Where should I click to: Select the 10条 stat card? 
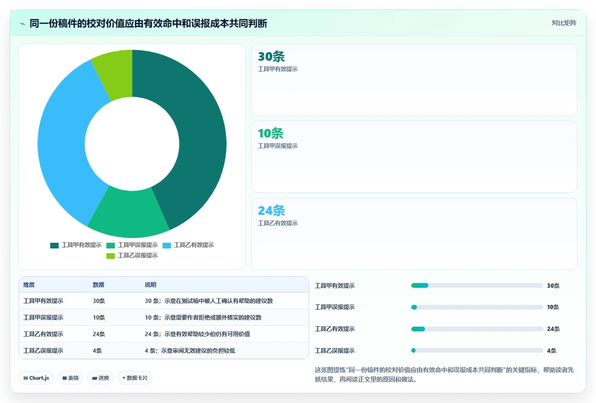[x=414, y=156]
